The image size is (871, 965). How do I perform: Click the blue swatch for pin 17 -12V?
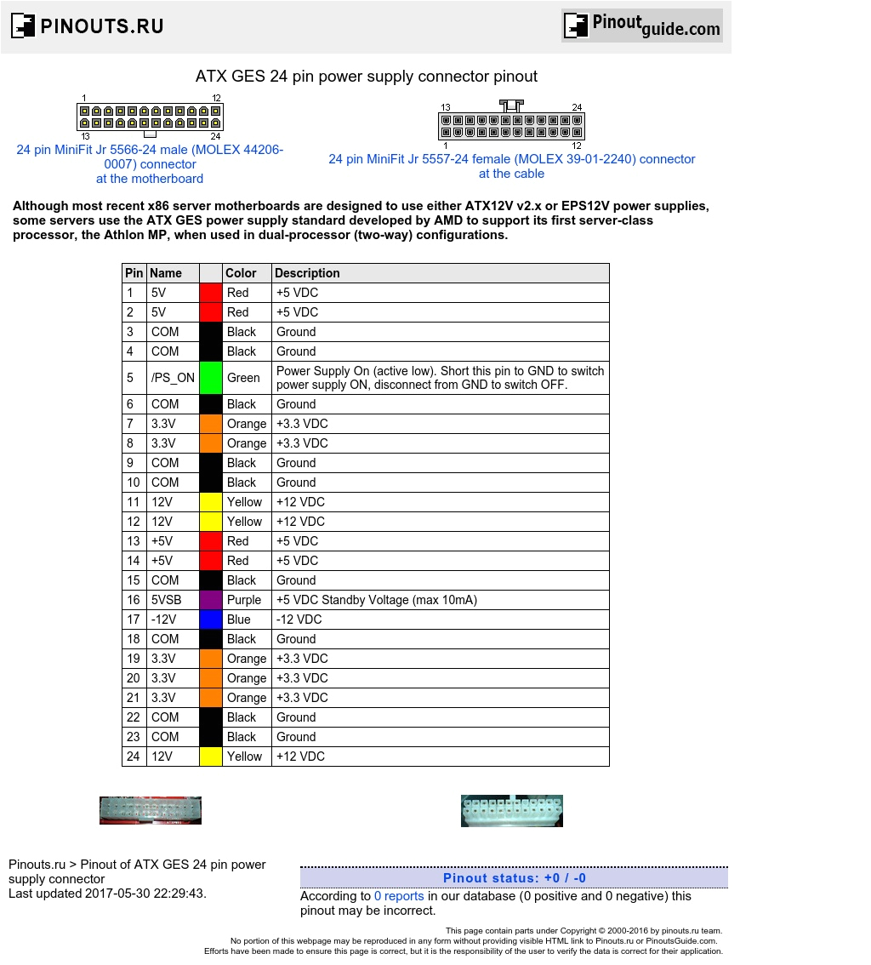[x=211, y=620]
